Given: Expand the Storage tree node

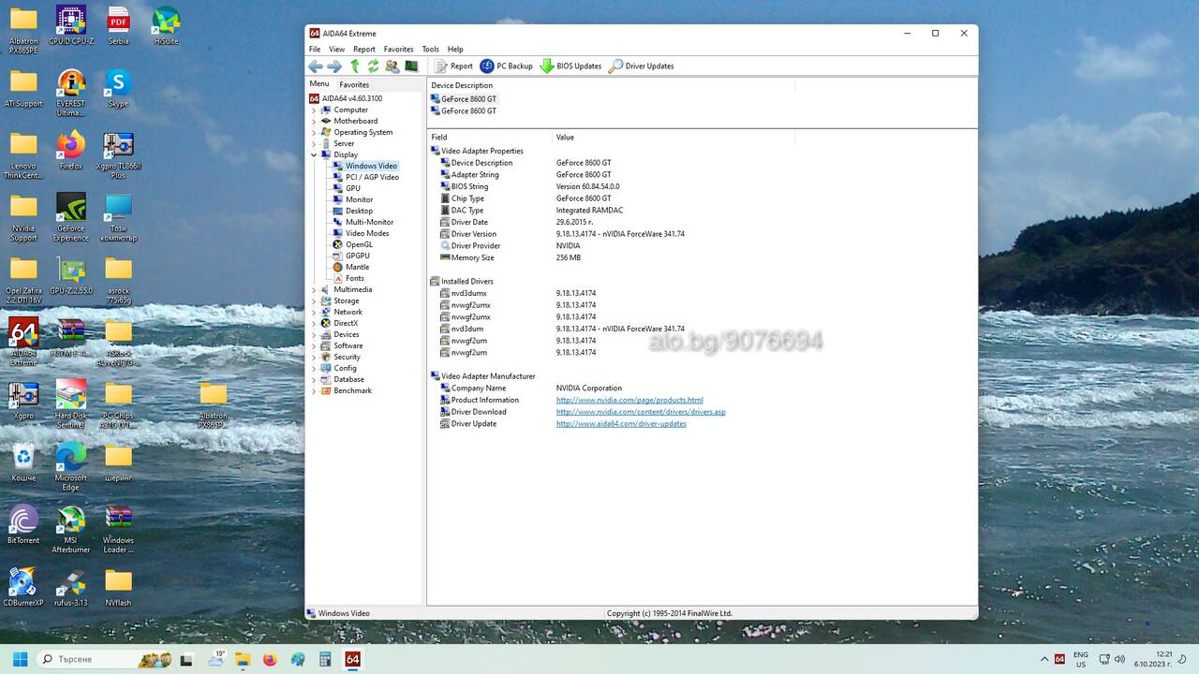Looking at the screenshot, I should pos(314,300).
